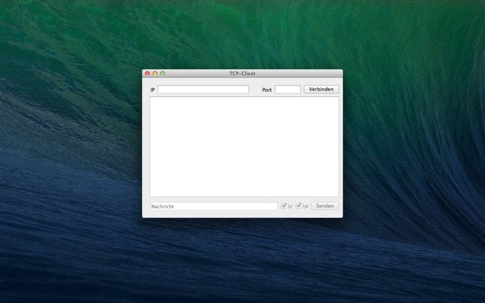The height and width of the screenshot is (303, 485).
Task: Zoom the window with the green button
Action: point(162,73)
